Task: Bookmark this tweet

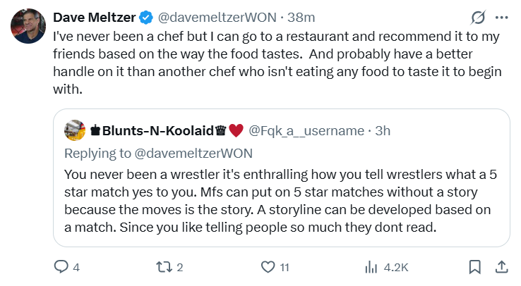Action: click(474, 267)
